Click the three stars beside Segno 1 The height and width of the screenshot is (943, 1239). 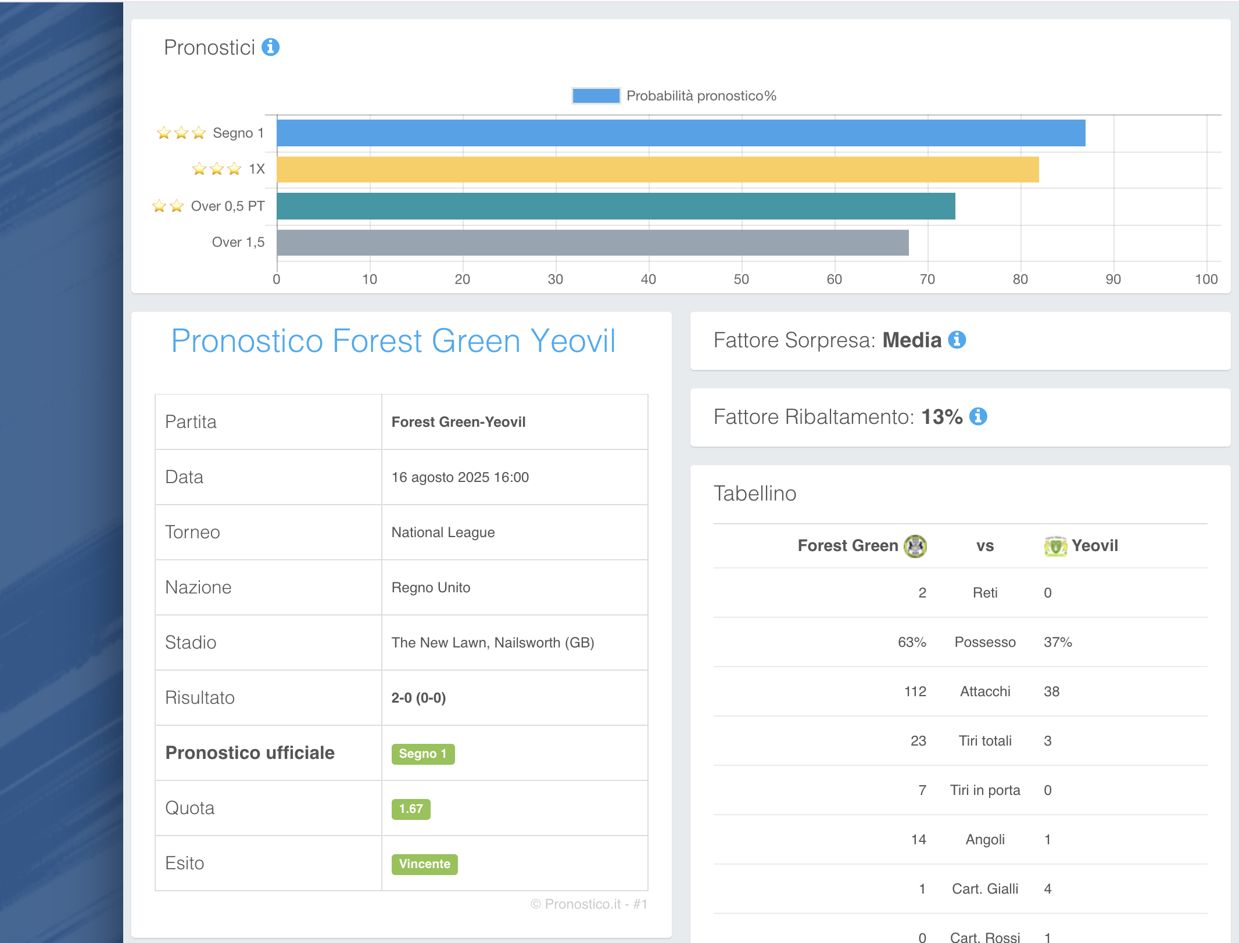[181, 133]
